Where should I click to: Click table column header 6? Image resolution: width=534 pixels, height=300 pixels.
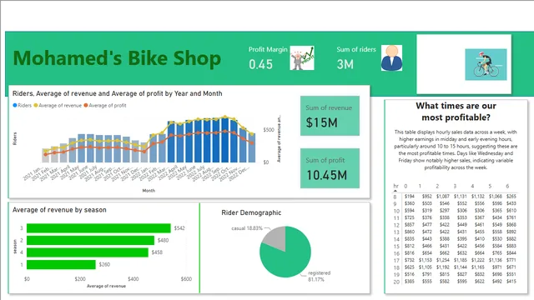pos(507,186)
